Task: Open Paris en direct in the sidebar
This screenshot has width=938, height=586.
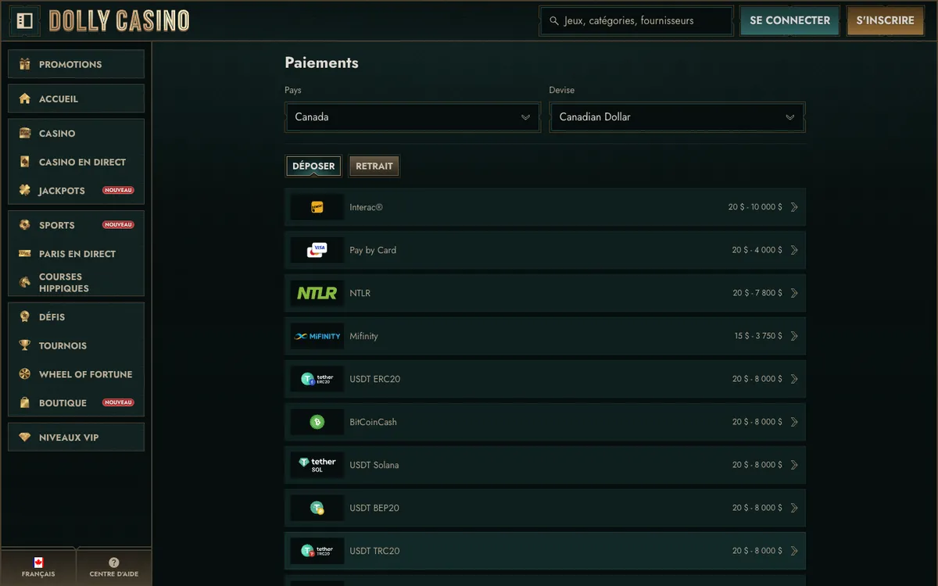Action: click(76, 254)
